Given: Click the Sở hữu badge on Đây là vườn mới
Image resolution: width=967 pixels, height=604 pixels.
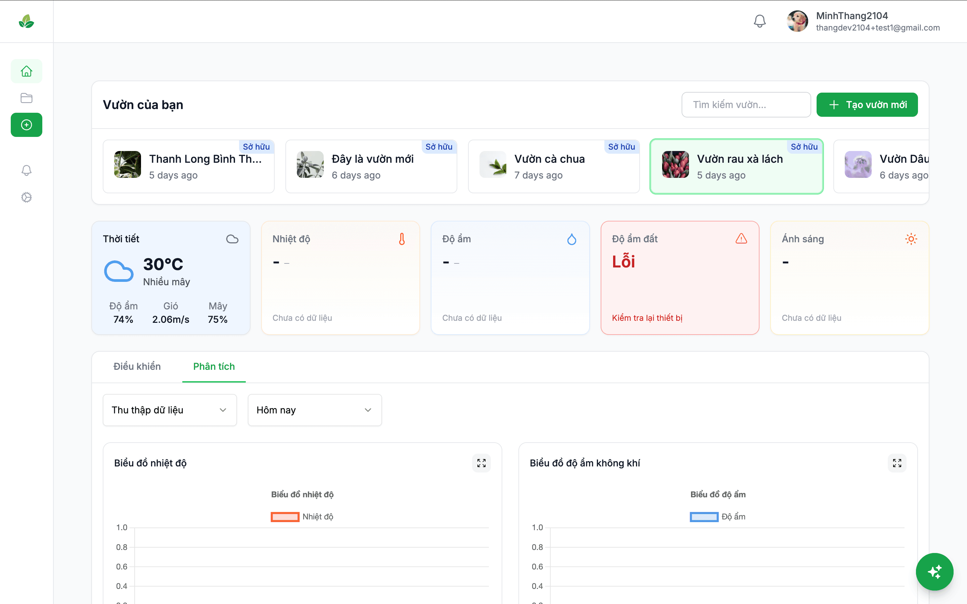Looking at the screenshot, I should pos(439,147).
